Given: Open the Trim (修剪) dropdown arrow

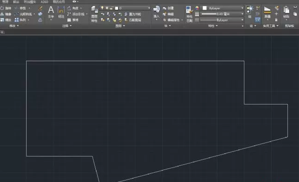Looking at the screenshot, I should click(29, 8).
